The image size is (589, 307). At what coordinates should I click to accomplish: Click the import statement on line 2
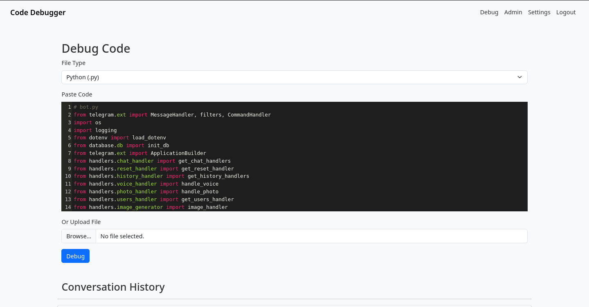click(172, 114)
